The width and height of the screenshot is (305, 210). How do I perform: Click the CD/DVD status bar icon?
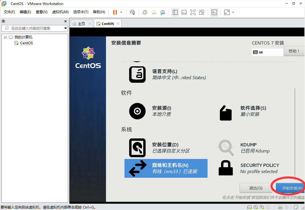click(x=256, y=207)
